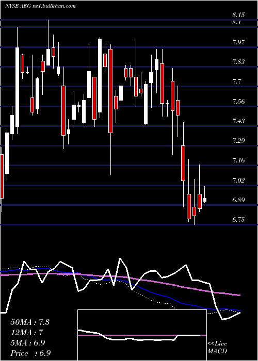Click the 12MA : 7 readout
Screen dimensions: 258x361
tap(27, 333)
